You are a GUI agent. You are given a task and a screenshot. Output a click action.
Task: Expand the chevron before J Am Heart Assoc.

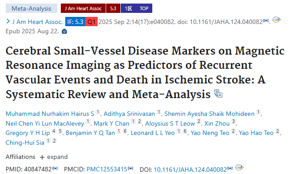click(x=8, y=21)
